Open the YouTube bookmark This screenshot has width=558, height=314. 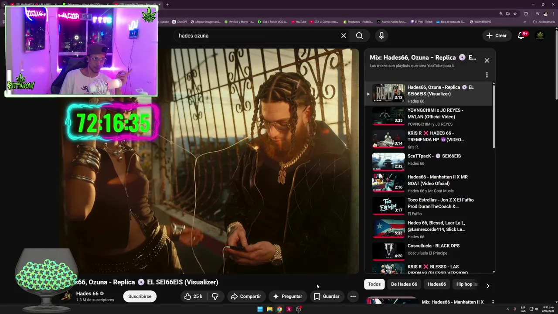coord(299,22)
